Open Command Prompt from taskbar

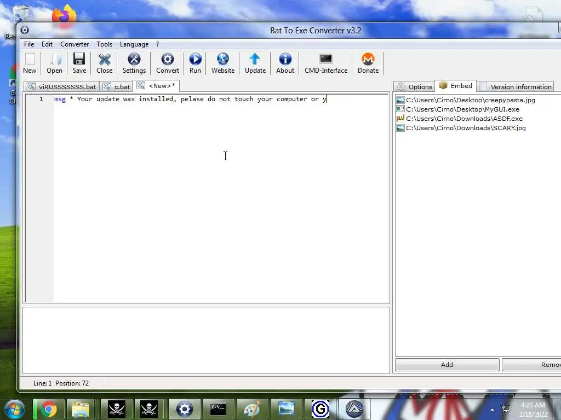[218, 409]
